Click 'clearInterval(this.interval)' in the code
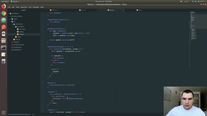This screenshot has width=207, height=116. [x=62, y=85]
